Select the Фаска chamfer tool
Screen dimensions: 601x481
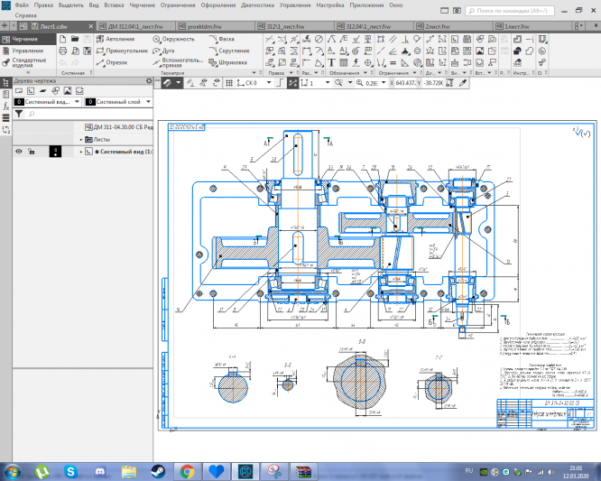pos(224,40)
